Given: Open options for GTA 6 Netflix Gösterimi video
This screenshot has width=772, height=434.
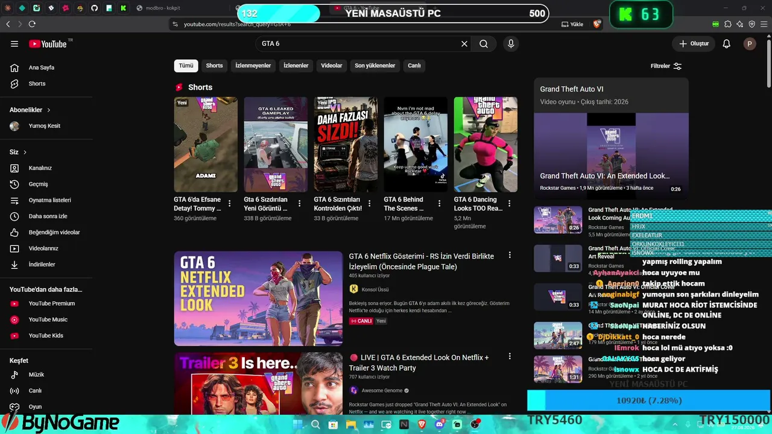Looking at the screenshot, I should click(510, 256).
